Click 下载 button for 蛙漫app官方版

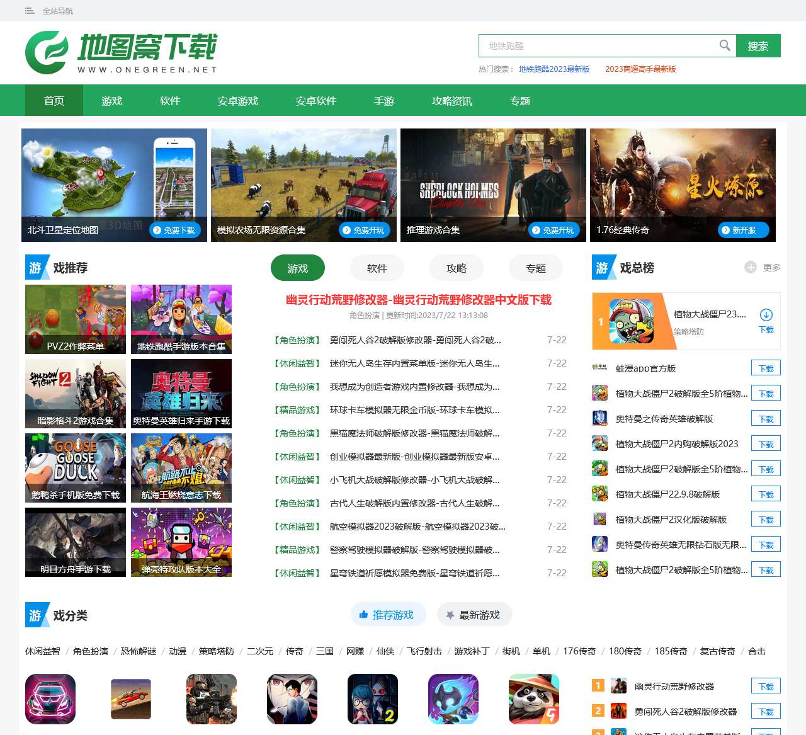[x=766, y=368]
